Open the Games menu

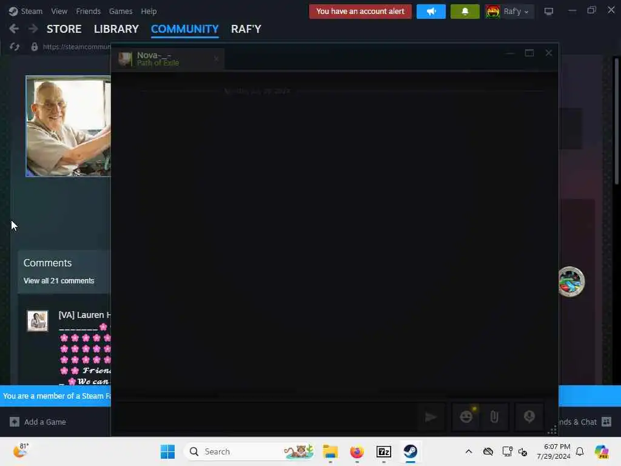(x=121, y=11)
